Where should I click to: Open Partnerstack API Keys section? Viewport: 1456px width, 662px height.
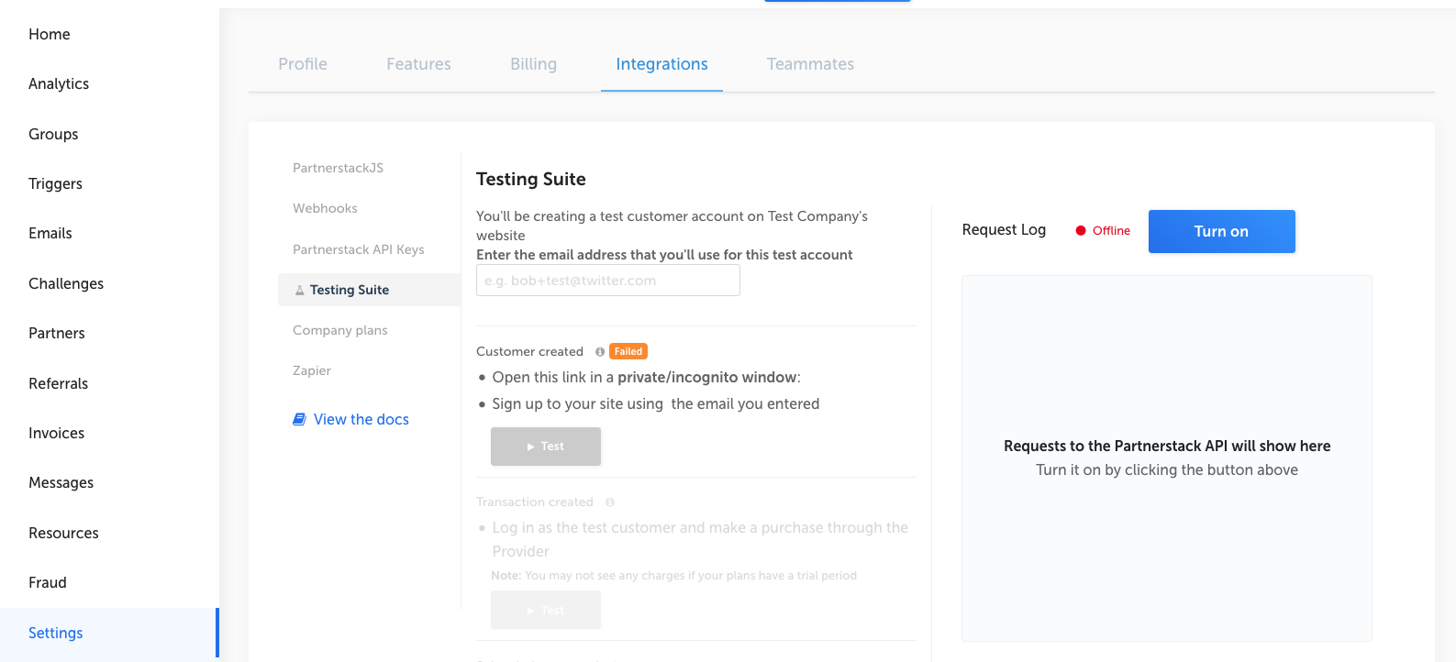(359, 249)
